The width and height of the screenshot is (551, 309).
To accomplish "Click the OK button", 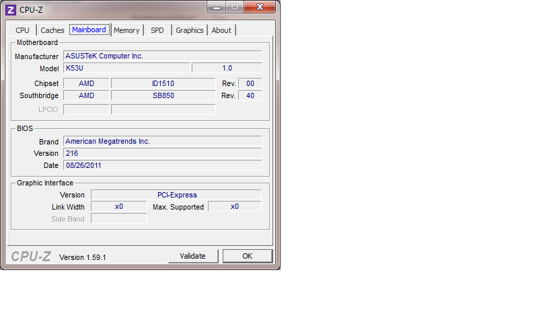I will point(248,256).
